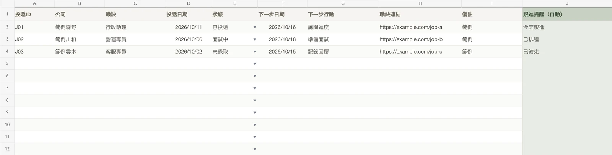Select column I header
This screenshot has width=612, height=155.
[x=492, y=3]
